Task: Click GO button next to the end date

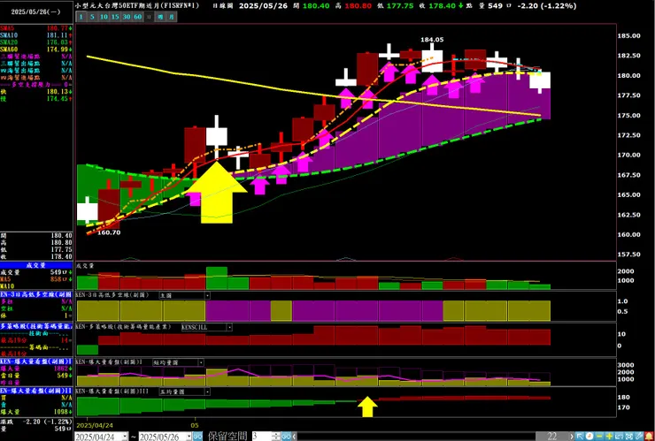Action: point(198,437)
